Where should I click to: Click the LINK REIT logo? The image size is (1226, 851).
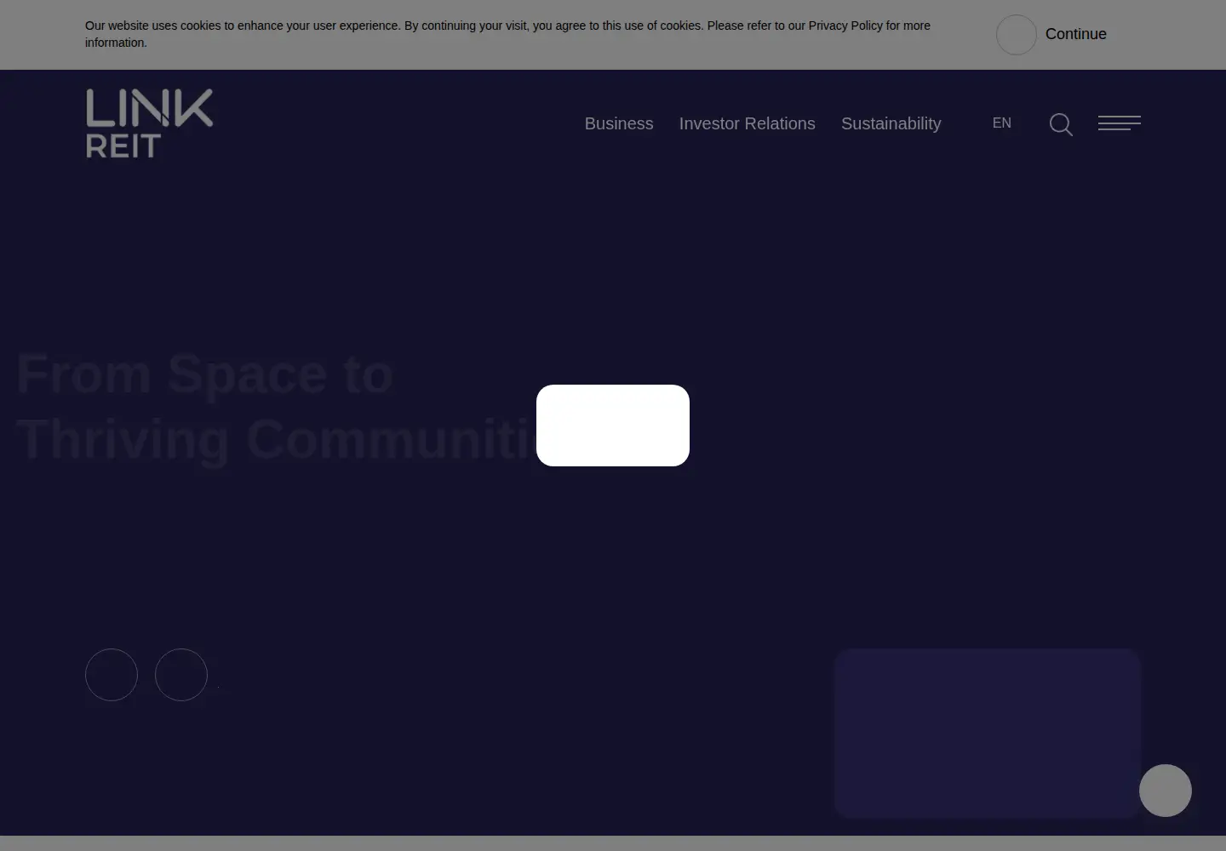[x=149, y=123]
